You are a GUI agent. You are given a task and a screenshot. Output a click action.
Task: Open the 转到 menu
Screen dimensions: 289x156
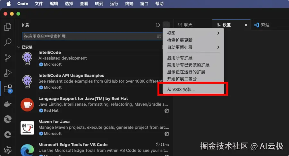click(99, 4)
